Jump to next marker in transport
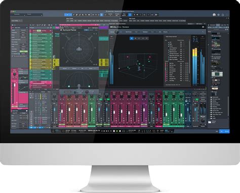 pos(109,131)
